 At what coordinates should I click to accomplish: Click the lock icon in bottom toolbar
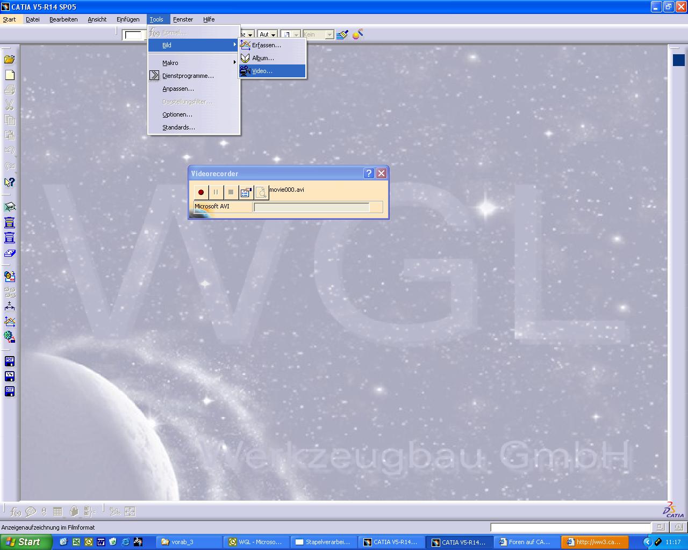tap(74, 511)
